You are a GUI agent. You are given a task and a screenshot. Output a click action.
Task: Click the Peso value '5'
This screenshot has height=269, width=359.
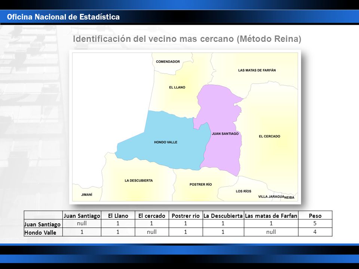click(315, 223)
